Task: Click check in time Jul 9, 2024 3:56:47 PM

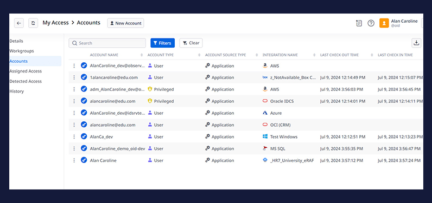Action: (x=399, y=148)
